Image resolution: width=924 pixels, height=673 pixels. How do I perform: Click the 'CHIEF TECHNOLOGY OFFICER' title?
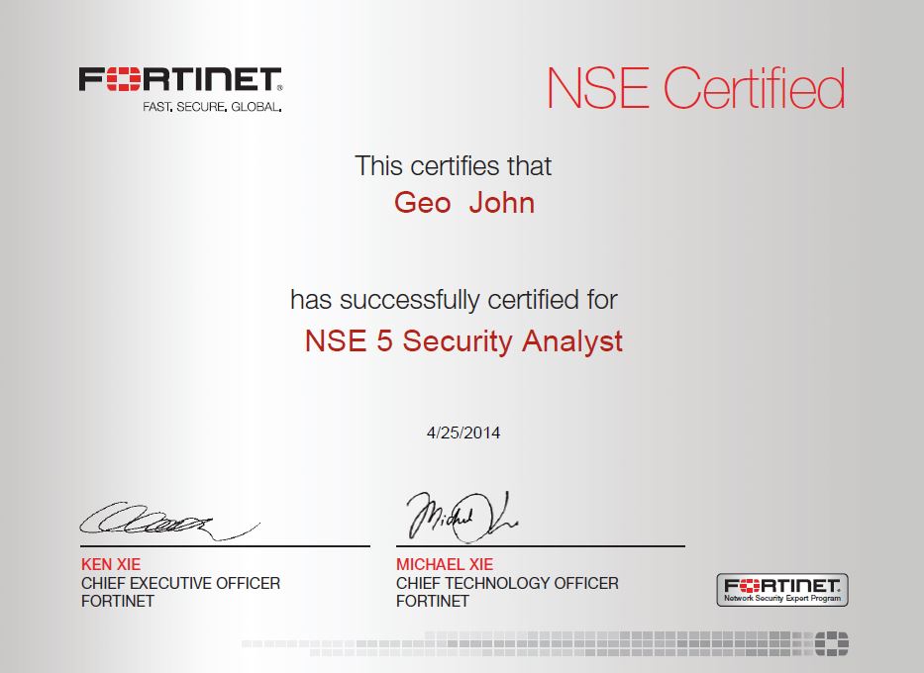click(507, 583)
